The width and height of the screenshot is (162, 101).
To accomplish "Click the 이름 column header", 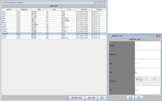I will click(x=39, y=10).
